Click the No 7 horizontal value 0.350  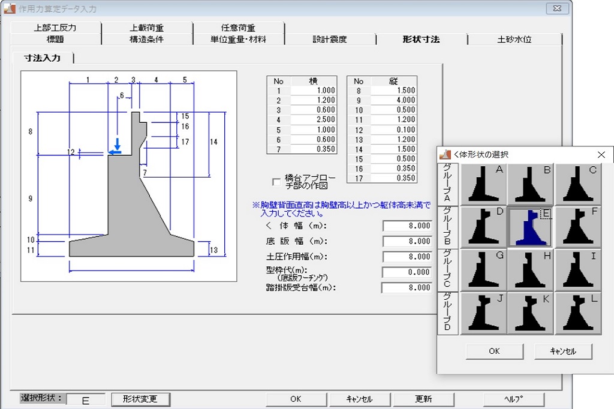313,149
